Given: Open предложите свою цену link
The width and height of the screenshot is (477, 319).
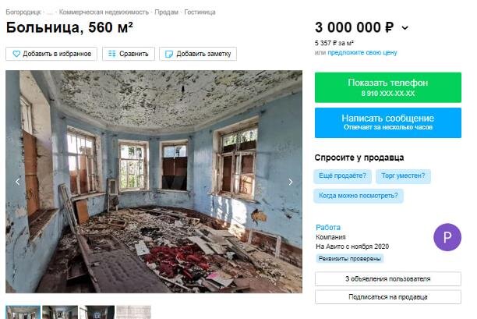Looking at the screenshot, I should tap(362, 52).
